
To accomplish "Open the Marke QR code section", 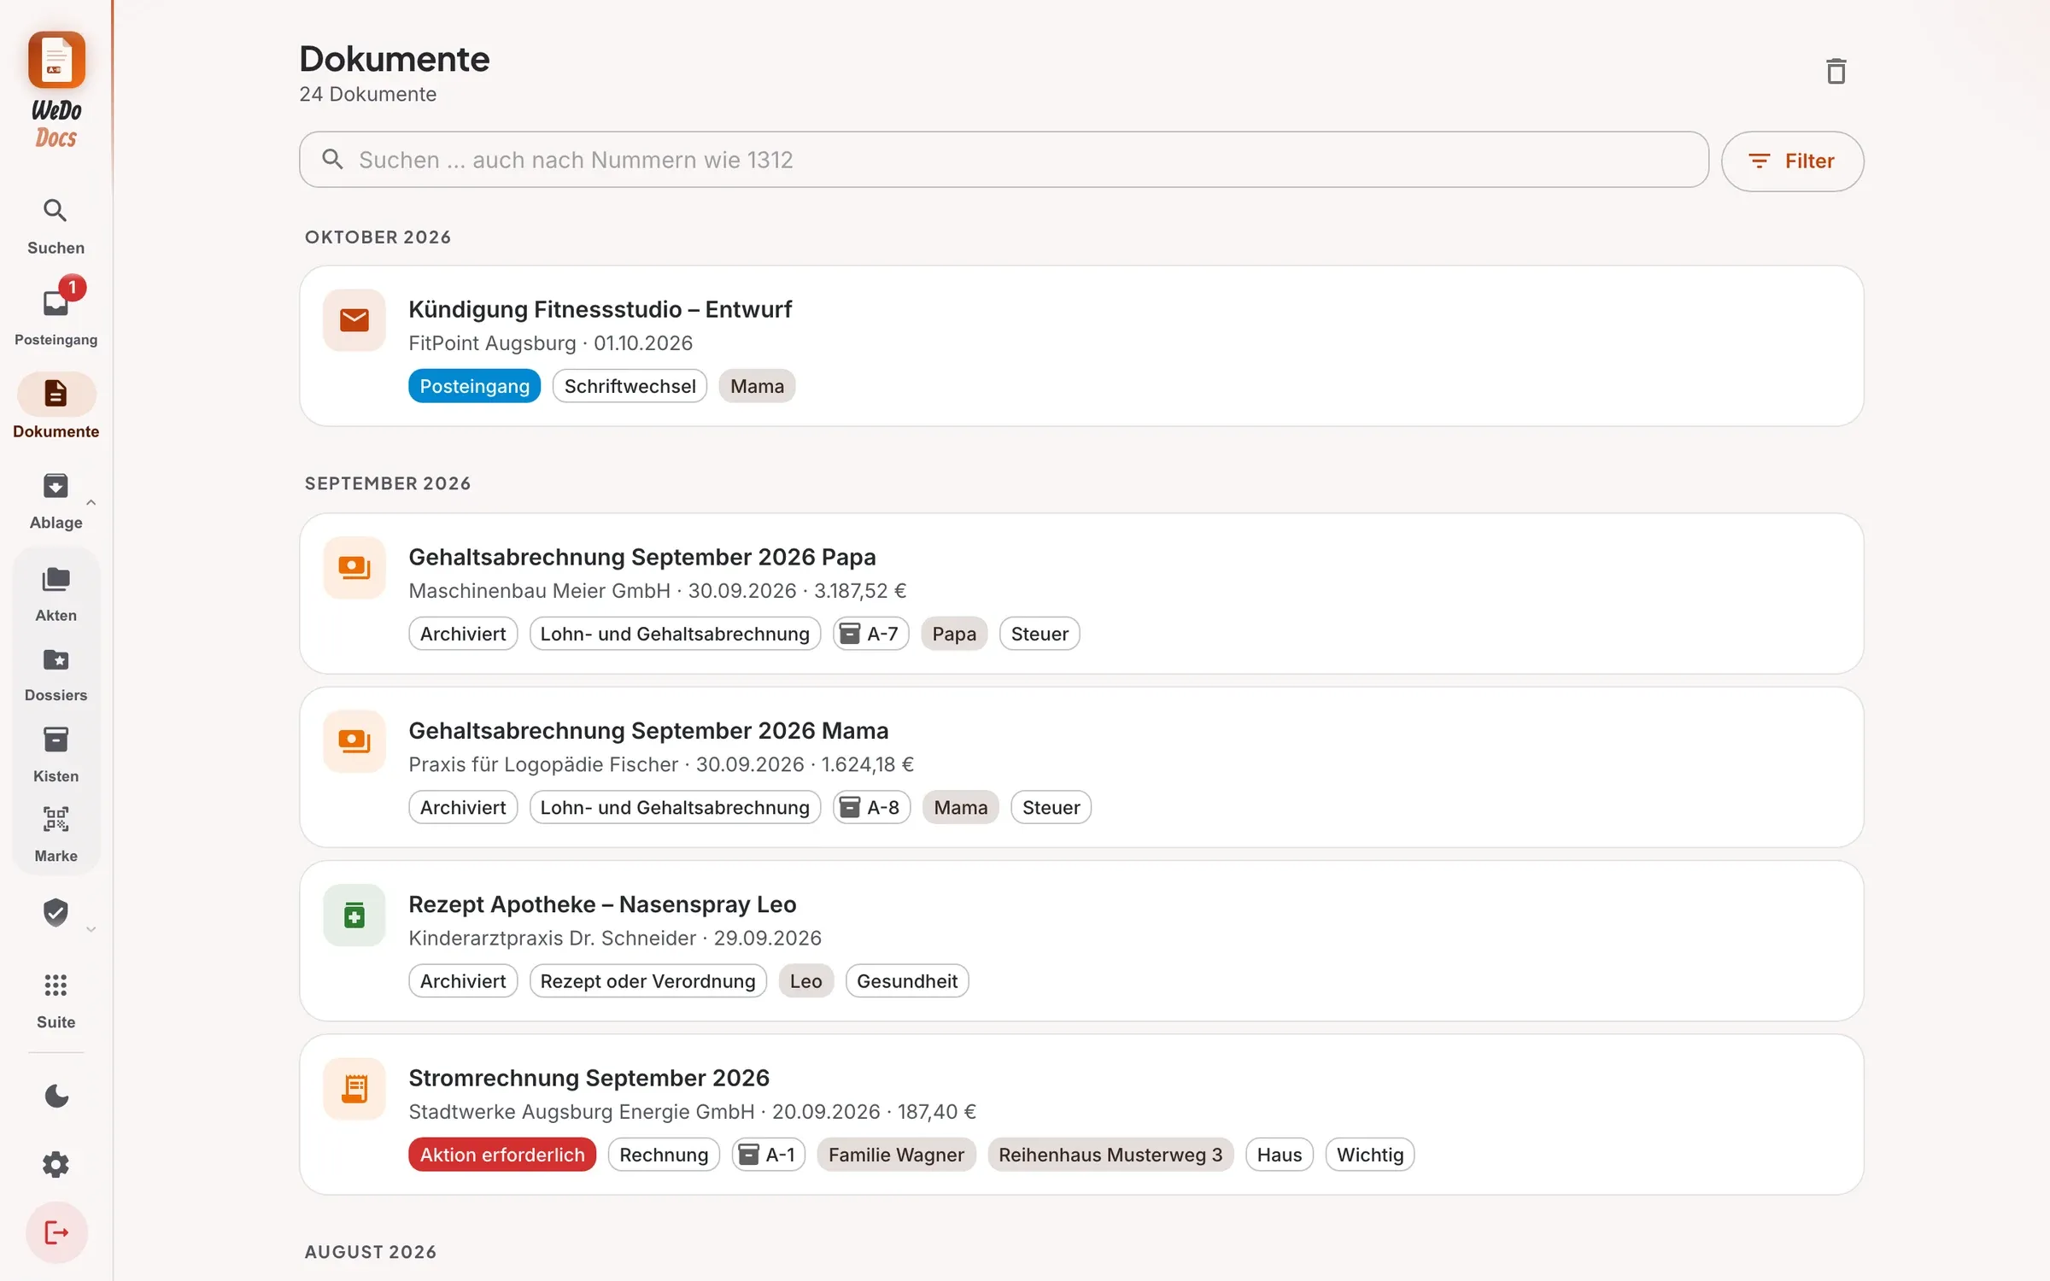I will (x=56, y=834).
